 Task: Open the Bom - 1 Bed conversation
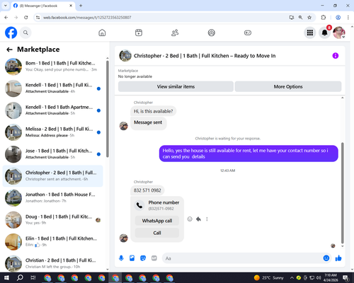pos(53,67)
